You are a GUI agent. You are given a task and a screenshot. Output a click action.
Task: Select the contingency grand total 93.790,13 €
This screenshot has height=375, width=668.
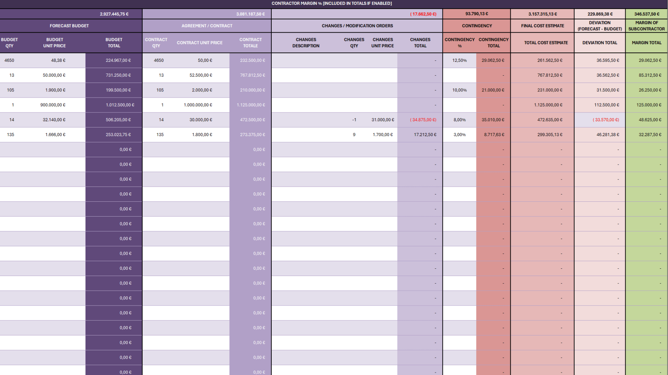(x=477, y=14)
